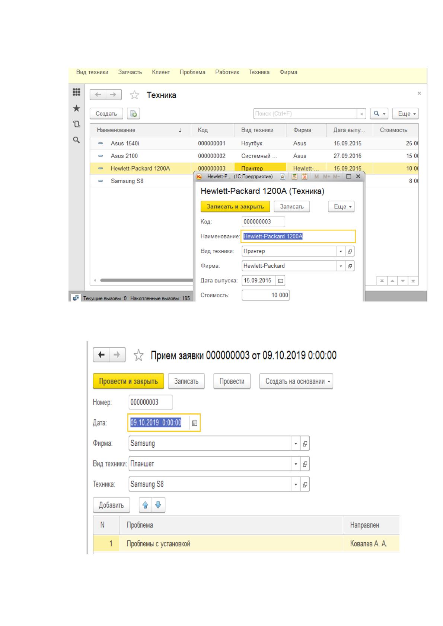Image resolution: width=443 pixels, height=626 pixels.
Task: Select the Asus 2100 row
Action: click(254, 156)
